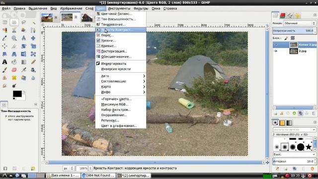
Task: Select the Paintbrush tool
Action: [x=4, y=70]
